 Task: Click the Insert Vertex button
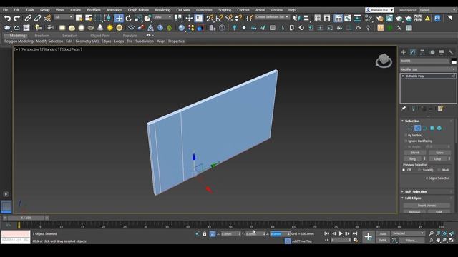(x=427, y=206)
